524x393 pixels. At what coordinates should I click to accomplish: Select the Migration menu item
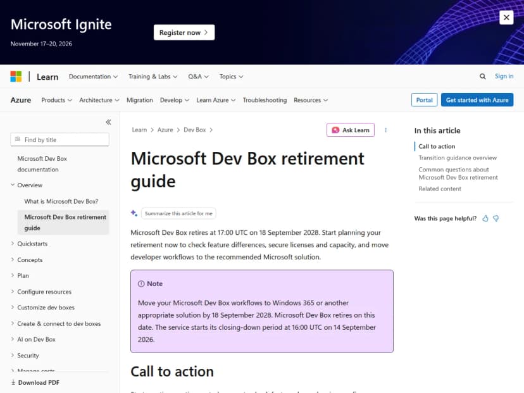point(140,100)
